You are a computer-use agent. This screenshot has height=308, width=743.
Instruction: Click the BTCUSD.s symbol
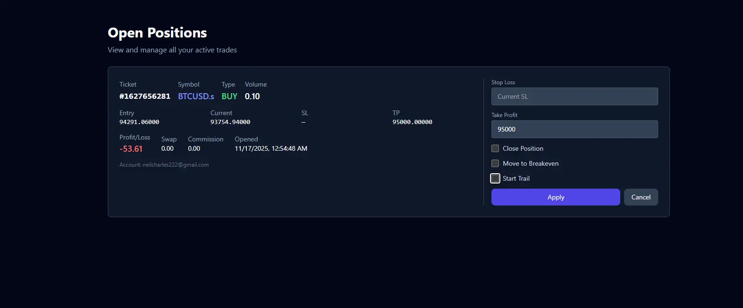196,96
